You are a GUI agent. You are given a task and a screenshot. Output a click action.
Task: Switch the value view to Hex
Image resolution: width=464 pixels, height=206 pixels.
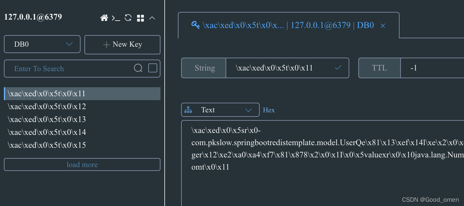pyautogui.click(x=269, y=110)
